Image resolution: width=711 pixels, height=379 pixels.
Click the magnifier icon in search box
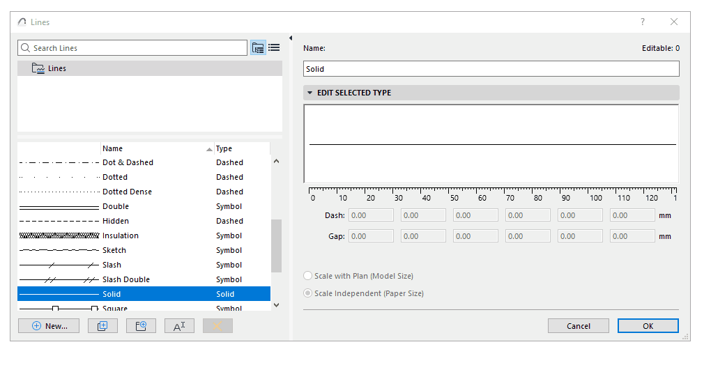pyautogui.click(x=25, y=47)
